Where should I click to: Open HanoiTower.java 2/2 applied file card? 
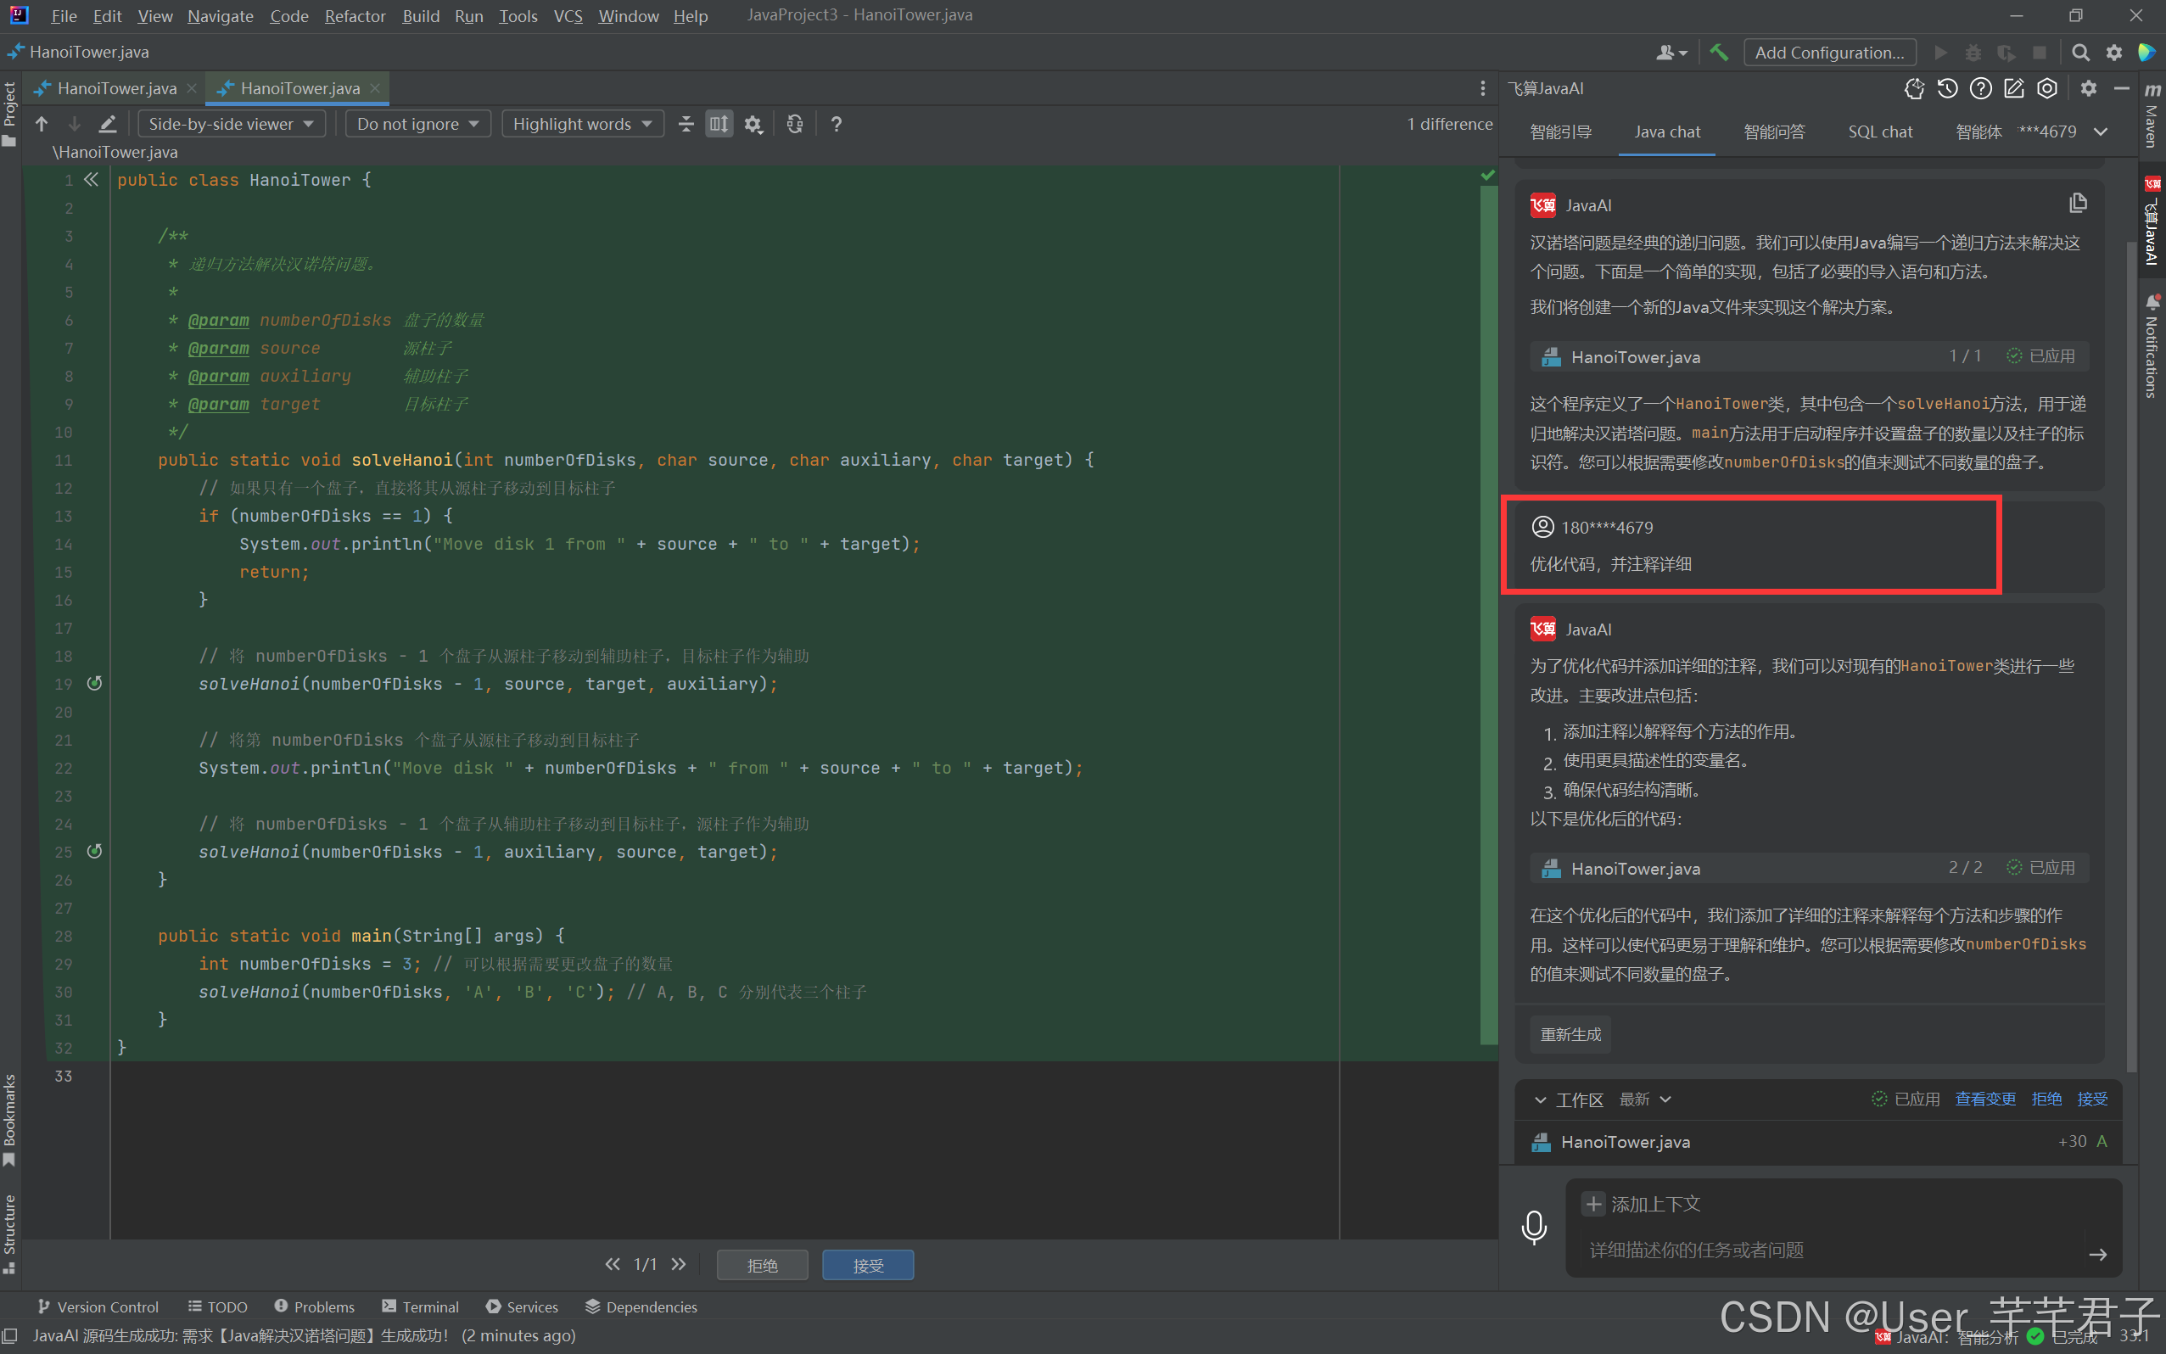(1809, 868)
